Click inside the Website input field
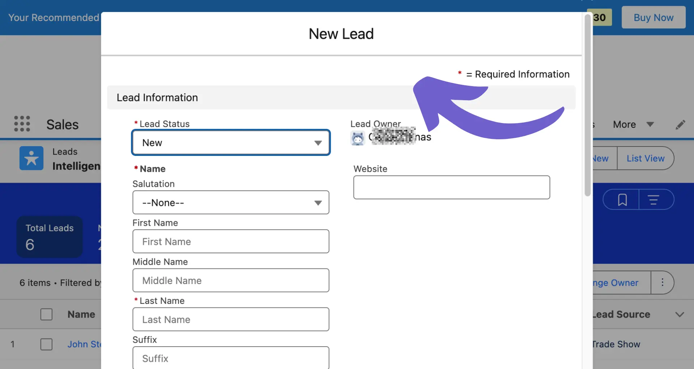This screenshot has height=369, width=694. 451,187
